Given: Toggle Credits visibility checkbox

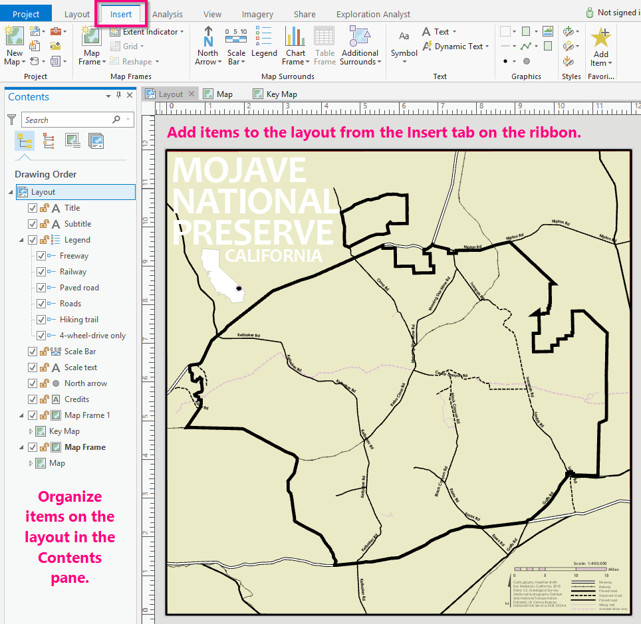Looking at the screenshot, I should [33, 399].
